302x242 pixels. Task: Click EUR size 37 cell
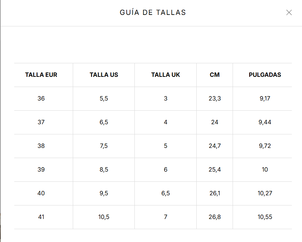[x=41, y=122]
